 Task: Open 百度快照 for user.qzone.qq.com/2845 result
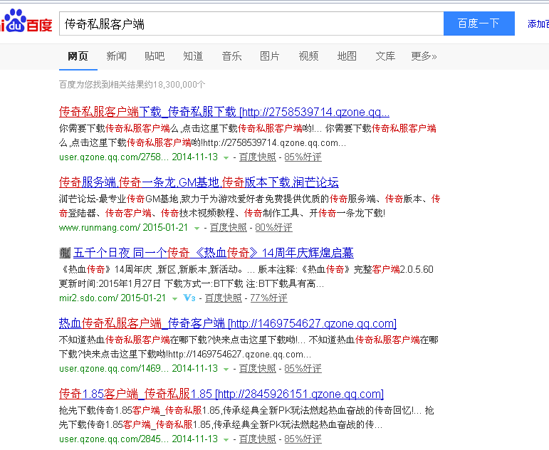pos(257,439)
